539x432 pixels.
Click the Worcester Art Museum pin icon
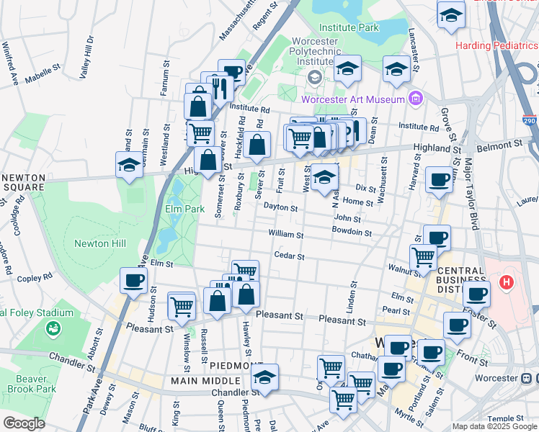pos(416,99)
